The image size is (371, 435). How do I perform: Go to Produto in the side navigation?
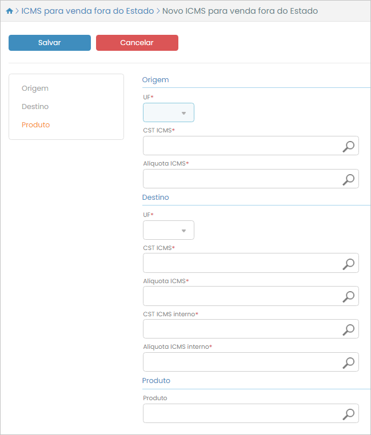pos(35,125)
